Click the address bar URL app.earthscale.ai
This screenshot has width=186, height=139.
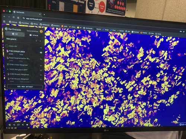[x=34, y=19]
